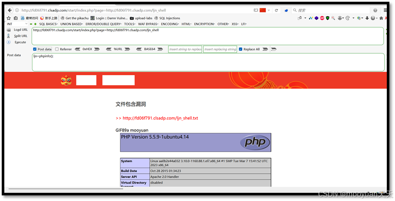
Task: Click the Execute button
Action: (x=17, y=42)
